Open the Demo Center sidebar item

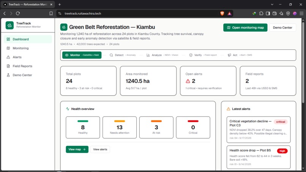coord(28,75)
